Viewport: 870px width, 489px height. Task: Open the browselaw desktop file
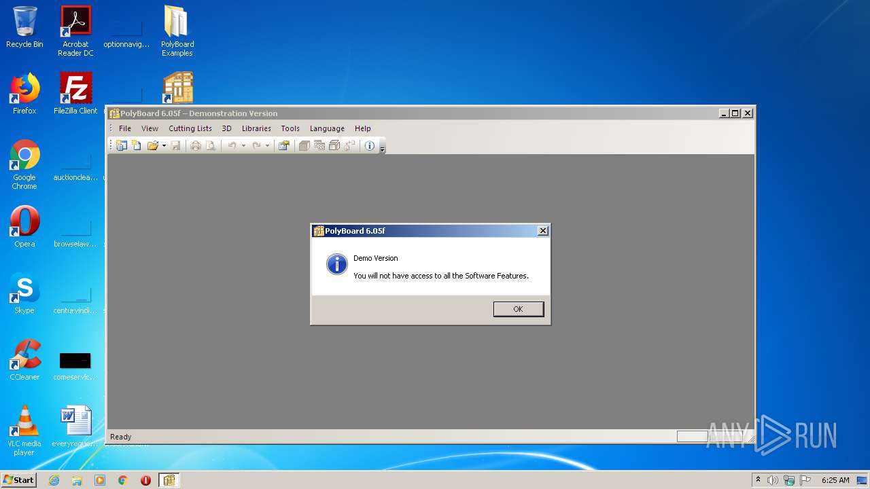[x=75, y=232]
